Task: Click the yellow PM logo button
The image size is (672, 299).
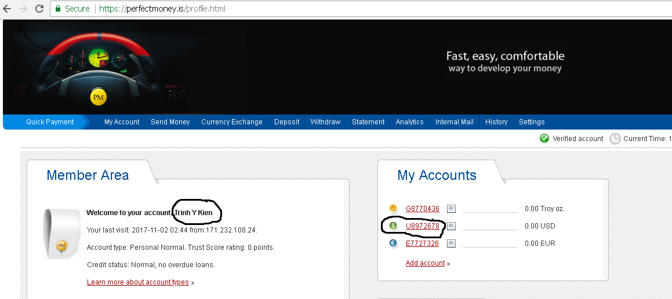Action: (x=98, y=97)
